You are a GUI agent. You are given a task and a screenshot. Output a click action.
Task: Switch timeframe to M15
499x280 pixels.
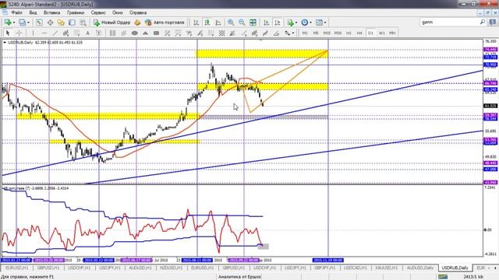point(327,33)
